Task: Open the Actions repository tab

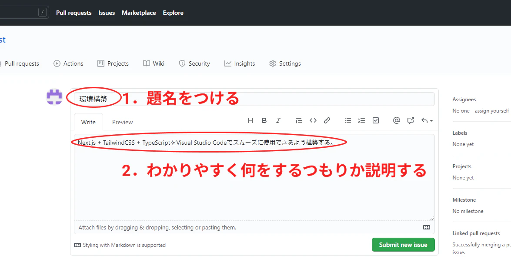Action: click(x=68, y=63)
